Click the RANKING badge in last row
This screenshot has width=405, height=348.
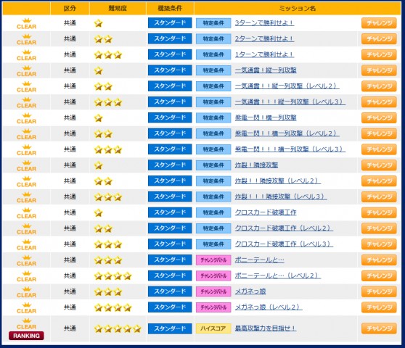[26, 336]
